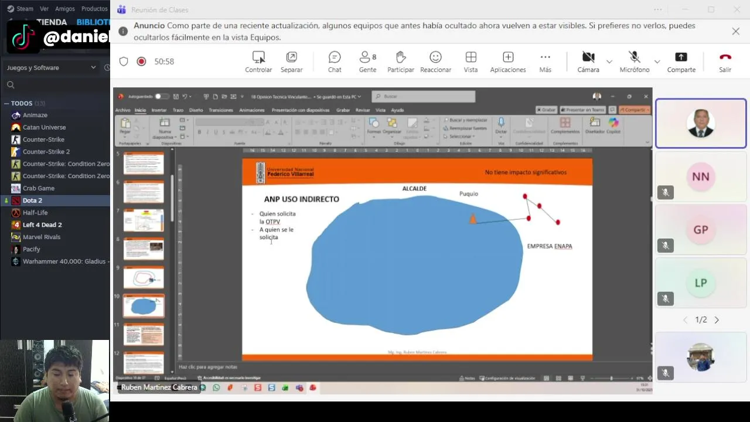750x422 pixels.
Task: Expand the microphone options arrow
Action: [x=657, y=62]
